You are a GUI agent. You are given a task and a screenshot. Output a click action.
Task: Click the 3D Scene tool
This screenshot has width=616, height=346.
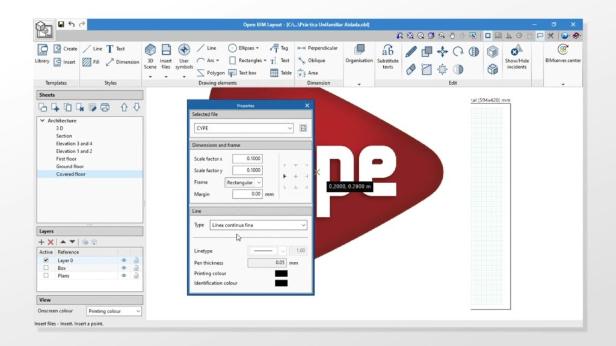click(150, 54)
